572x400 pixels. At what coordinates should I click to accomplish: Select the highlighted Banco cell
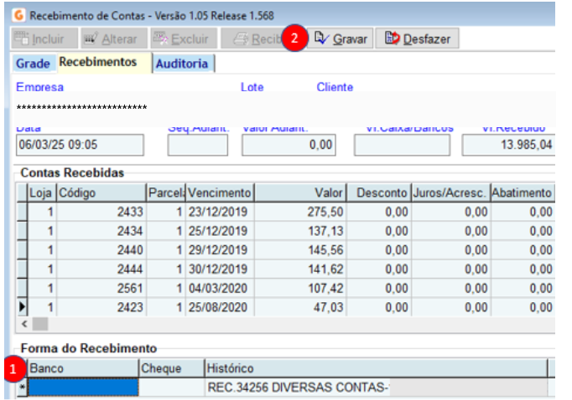[x=83, y=387]
